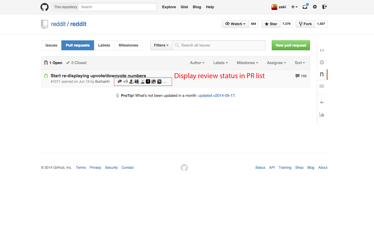The image size is (374, 234).
Task: Open Status in the footer
Action: point(260,168)
